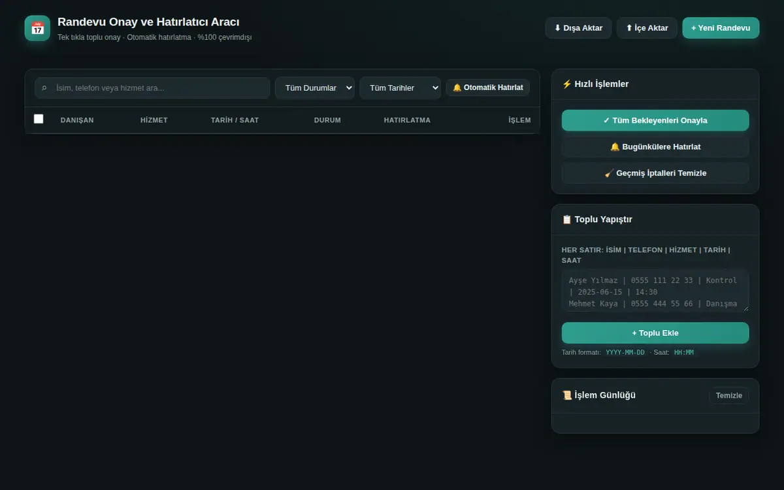Create a new appointment with Yeni Randevu
Image resolution: width=784 pixels, height=490 pixels.
(x=721, y=28)
